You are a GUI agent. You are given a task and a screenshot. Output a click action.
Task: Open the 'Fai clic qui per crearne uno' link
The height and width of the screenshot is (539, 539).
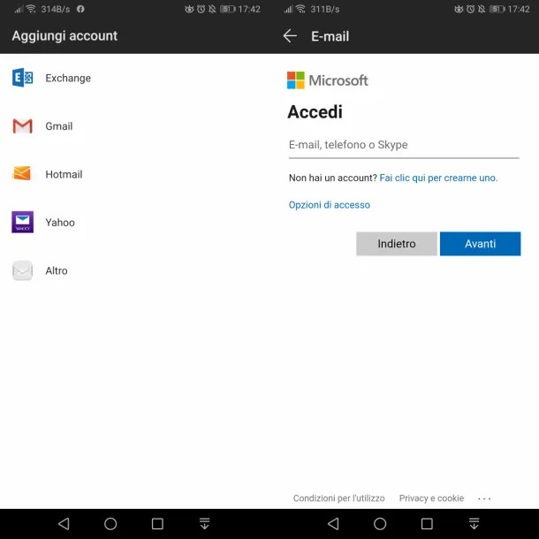(438, 178)
